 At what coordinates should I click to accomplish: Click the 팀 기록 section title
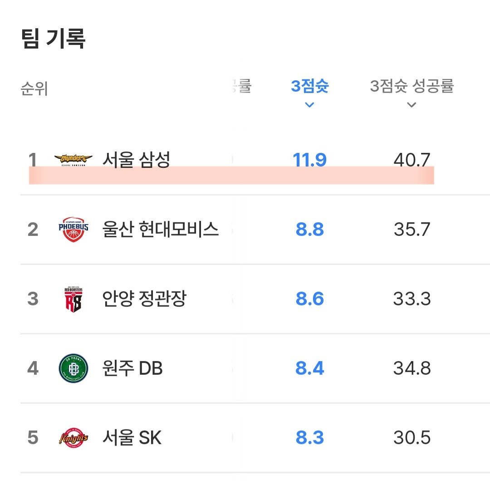pos(53,38)
